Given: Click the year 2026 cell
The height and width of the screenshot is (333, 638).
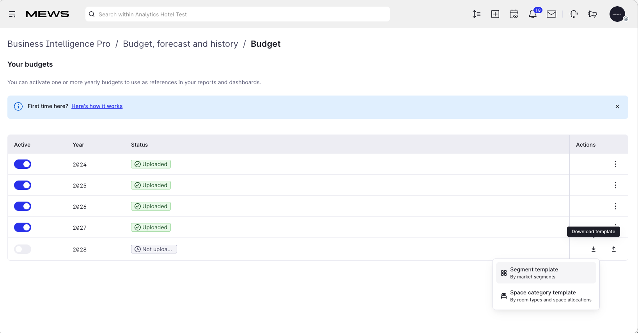Looking at the screenshot, I should (x=80, y=207).
